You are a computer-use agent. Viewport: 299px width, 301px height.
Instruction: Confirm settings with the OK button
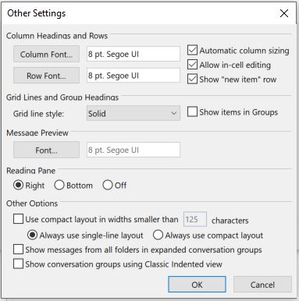197,285
